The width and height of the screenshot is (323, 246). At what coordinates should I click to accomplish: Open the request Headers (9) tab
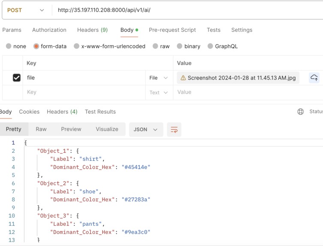point(93,30)
